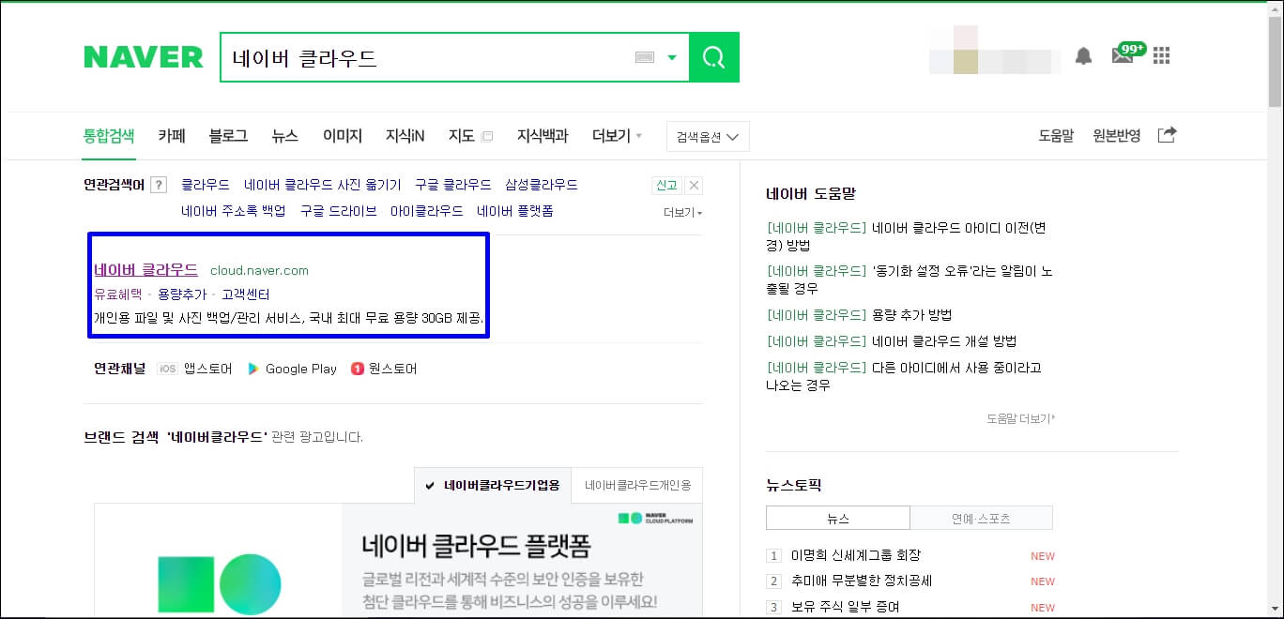
Task: Click related search 삼성클라우드
Action: 542,185
